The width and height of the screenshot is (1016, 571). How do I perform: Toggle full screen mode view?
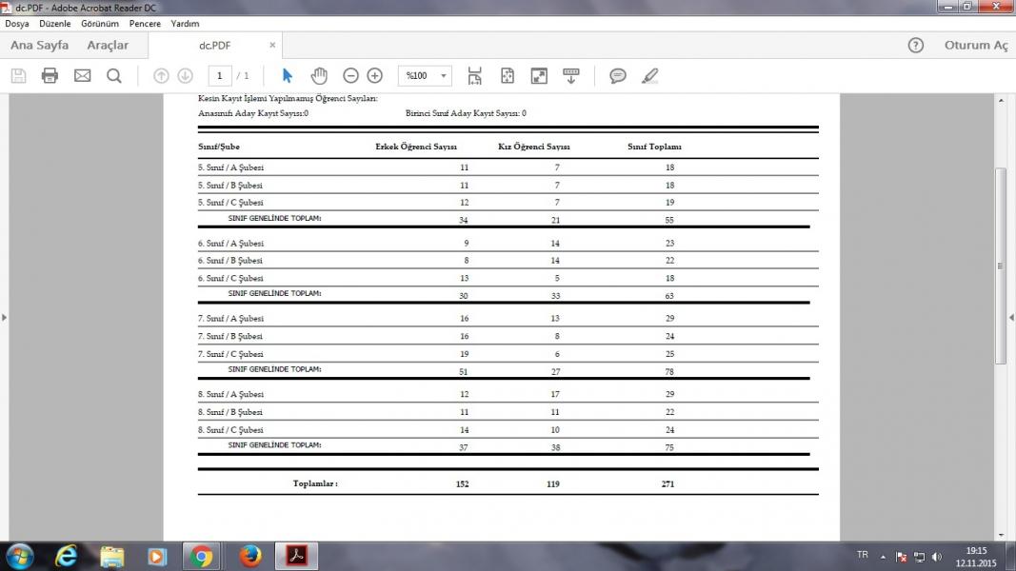click(539, 76)
